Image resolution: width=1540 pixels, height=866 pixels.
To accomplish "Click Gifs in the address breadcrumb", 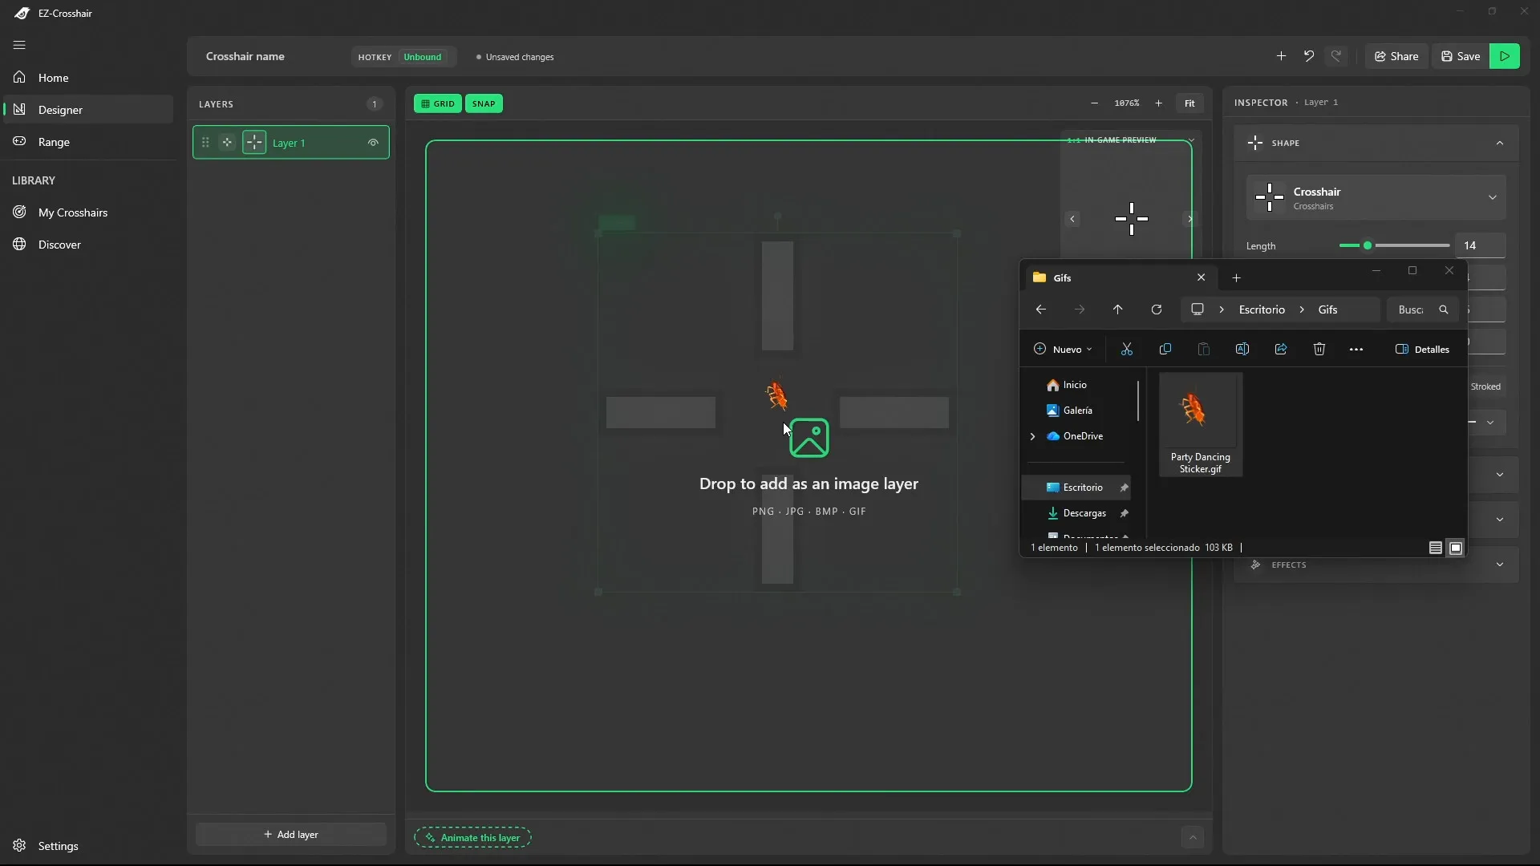I will click(1327, 310).
